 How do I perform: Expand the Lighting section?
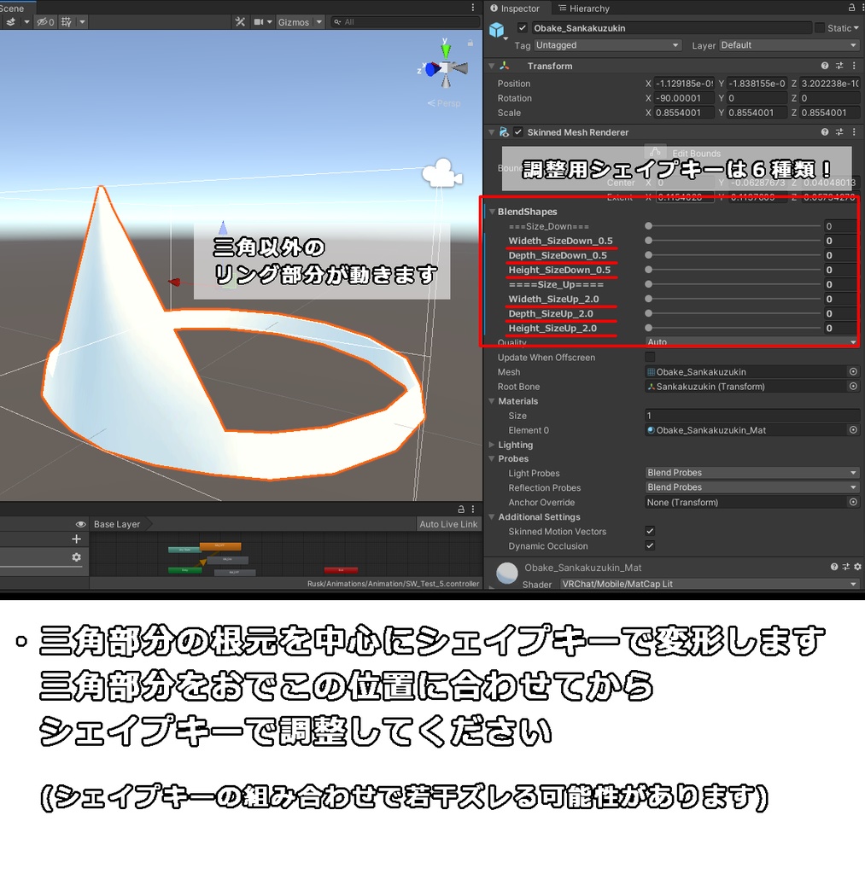click(492, 445)
